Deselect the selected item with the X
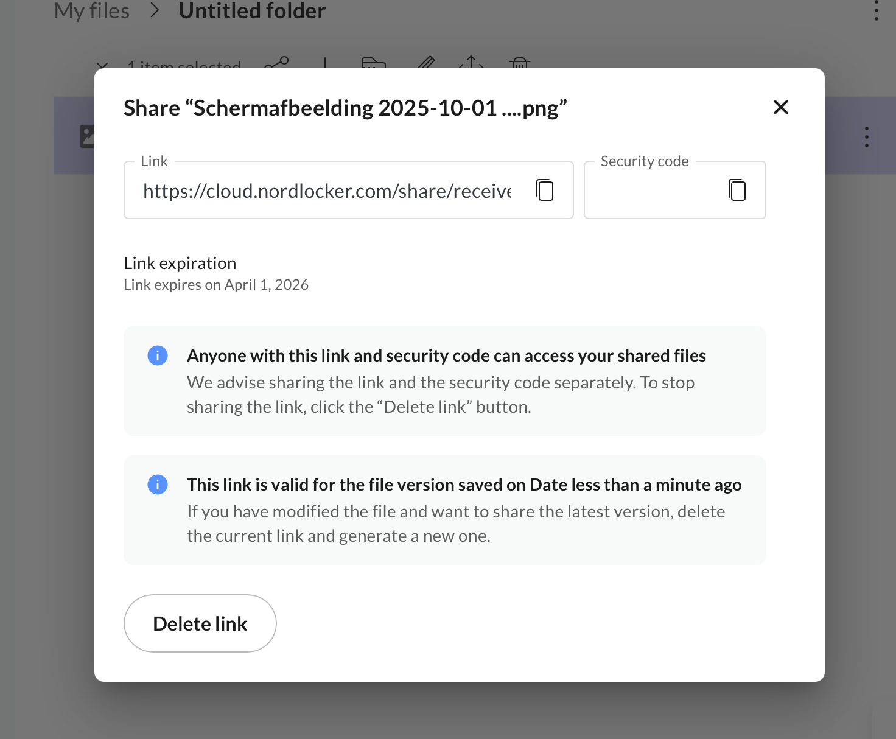Image resolution: width=896 pixels, height=739 pixels. (x=102, y=66)
